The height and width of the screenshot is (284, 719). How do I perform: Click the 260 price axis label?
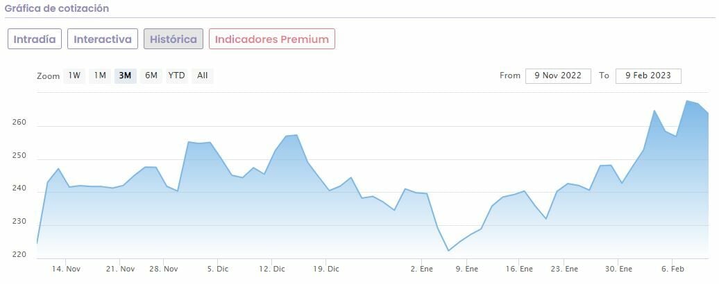coord(19,123)
